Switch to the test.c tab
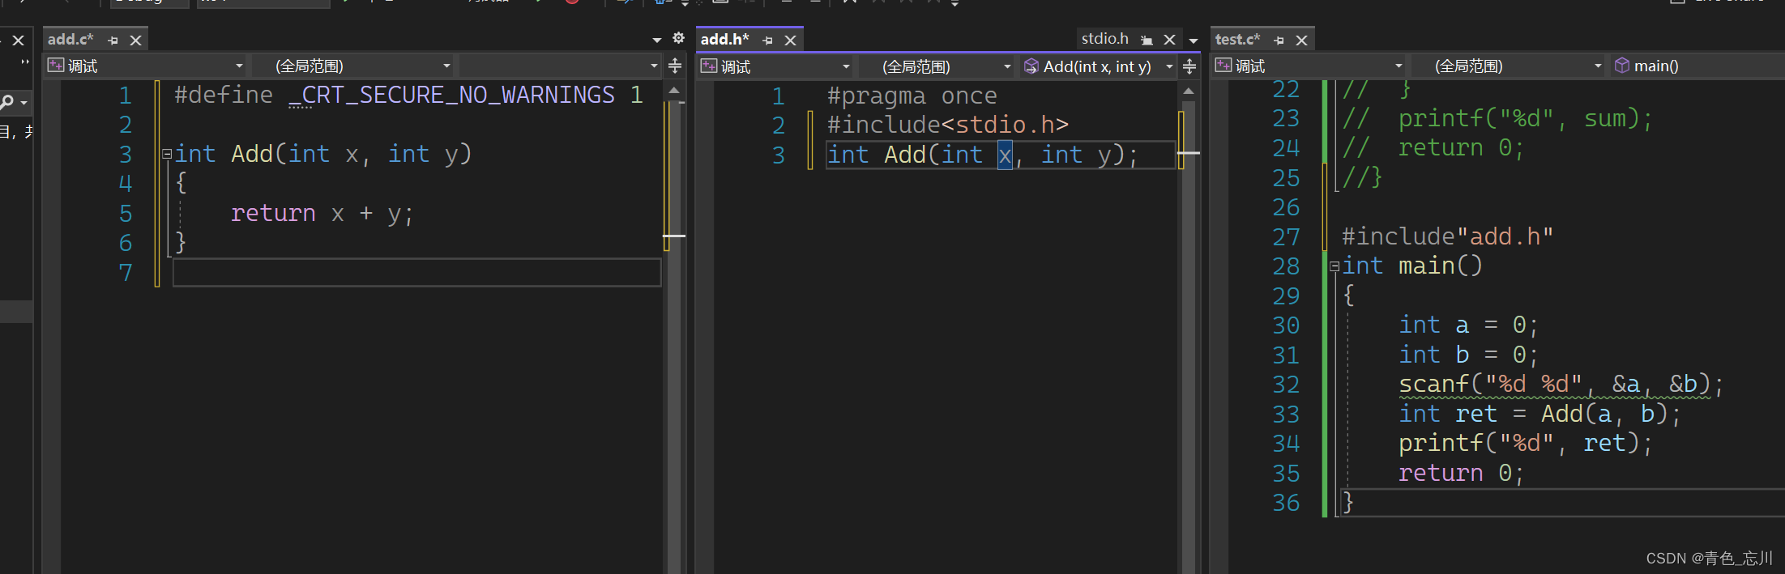 (1238, 39)
